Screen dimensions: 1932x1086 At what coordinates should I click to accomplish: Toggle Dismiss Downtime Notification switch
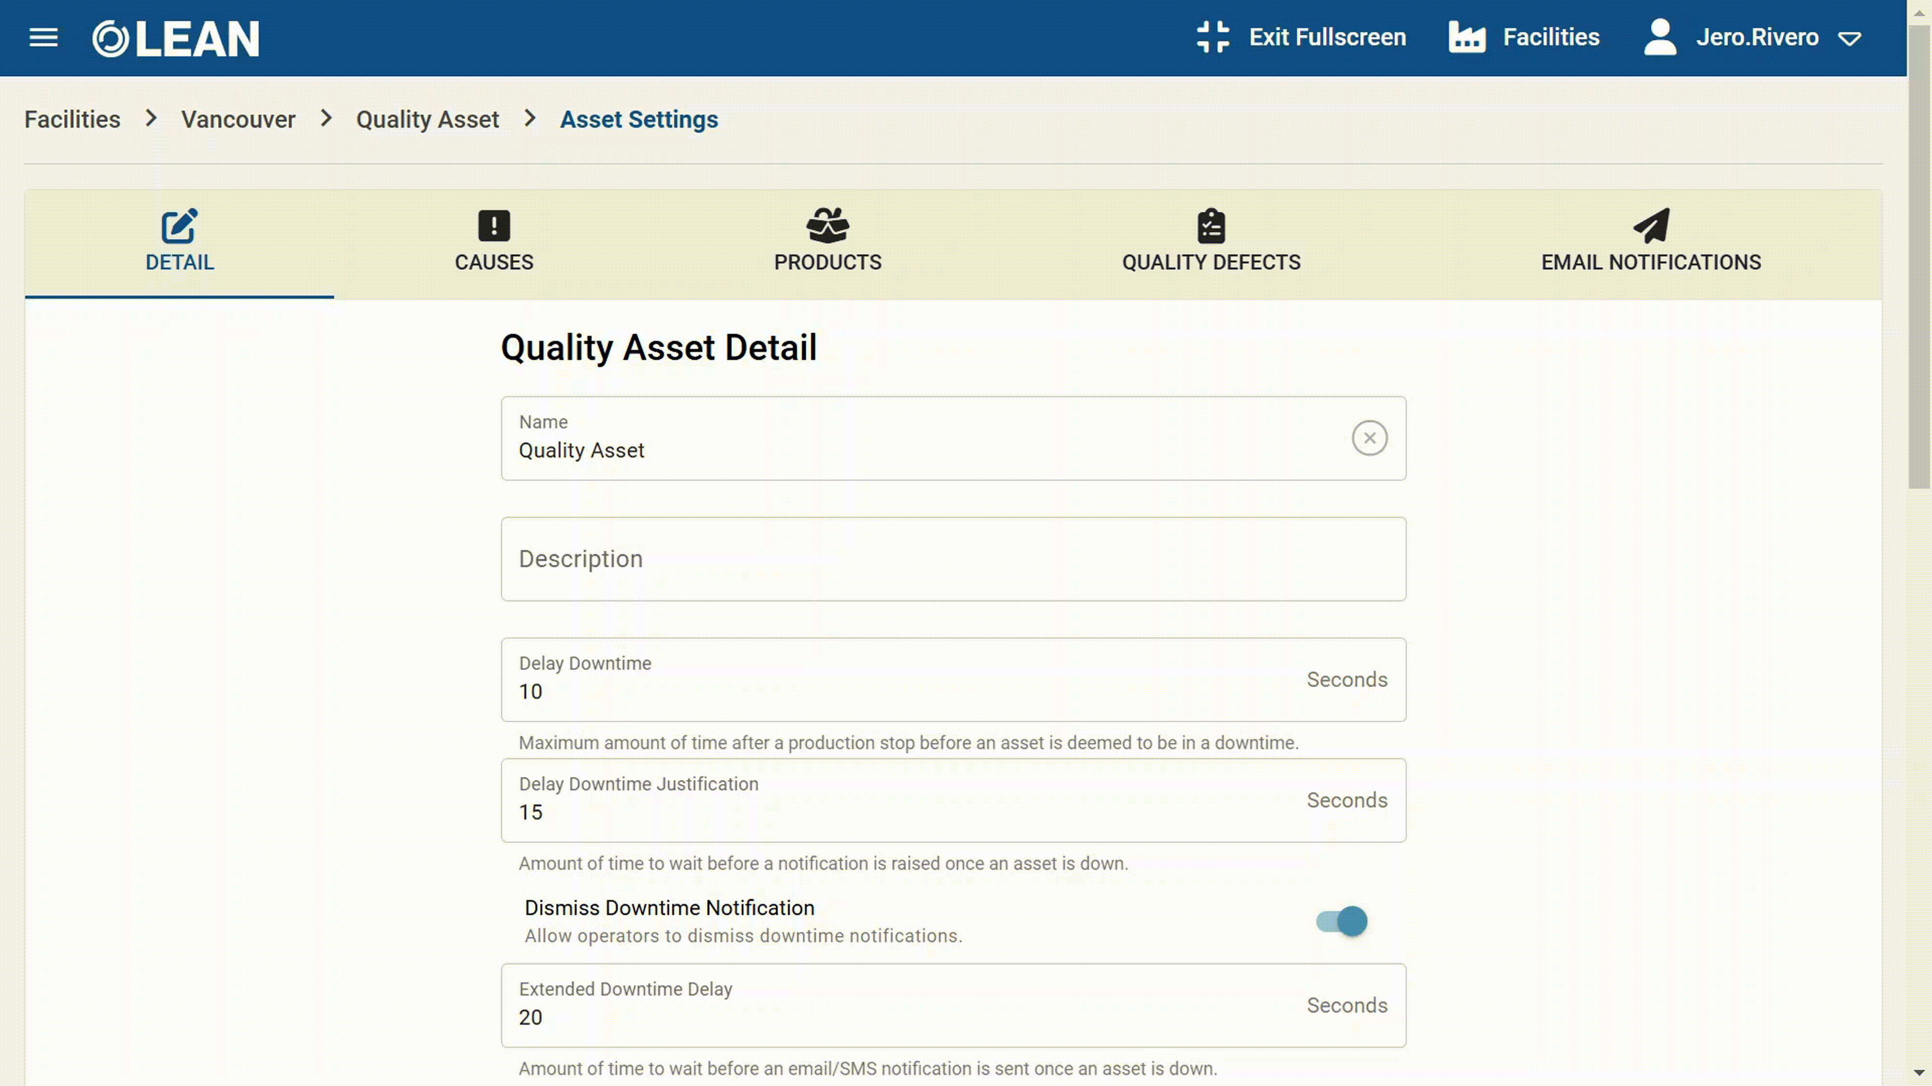click(x=1341, y=921)
